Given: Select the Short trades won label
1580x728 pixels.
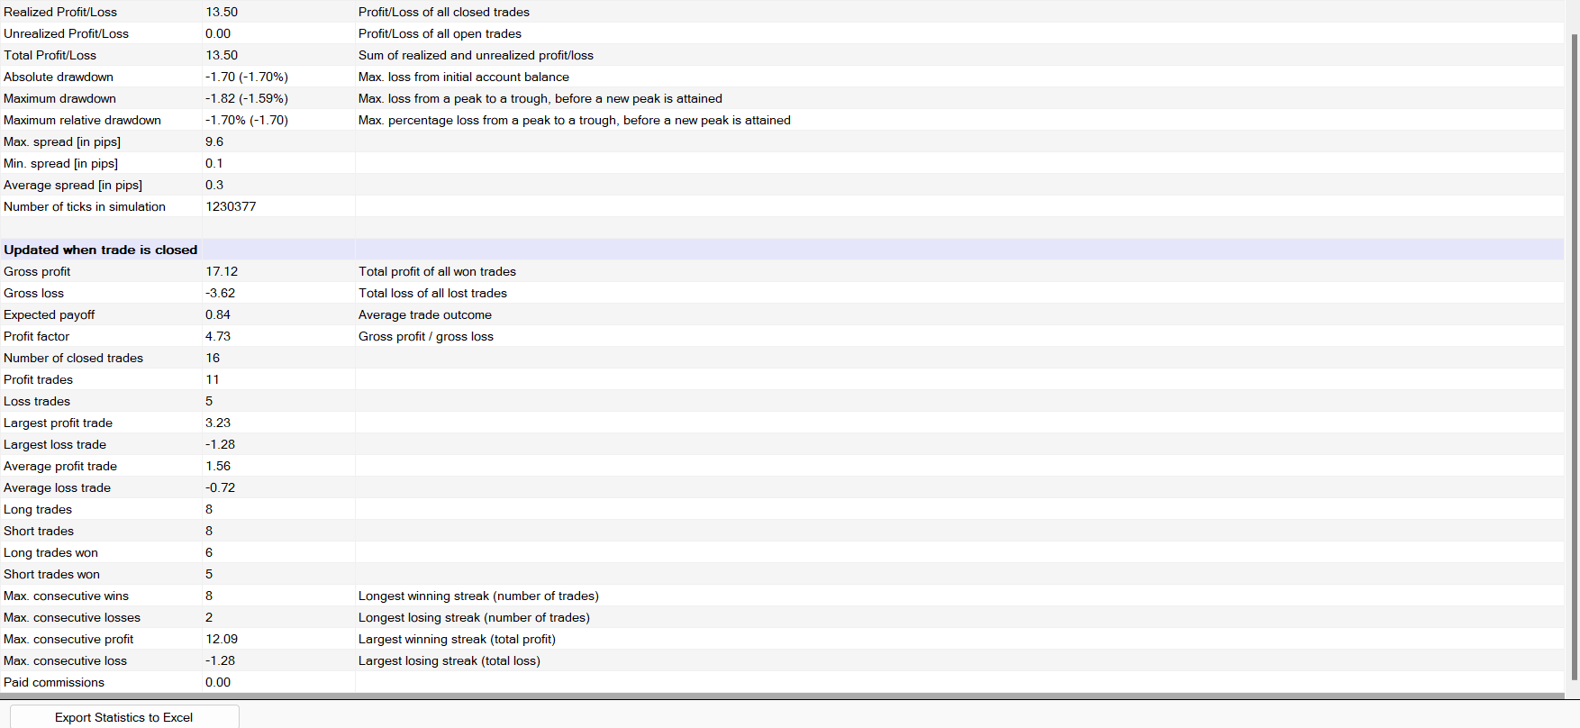Looking at the screenshot, I should pyautogui.click(x=51, y=574).
